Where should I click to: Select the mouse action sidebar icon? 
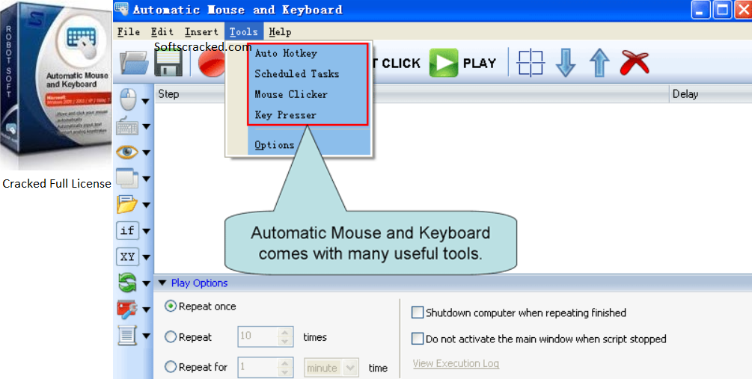click(127, 100)
